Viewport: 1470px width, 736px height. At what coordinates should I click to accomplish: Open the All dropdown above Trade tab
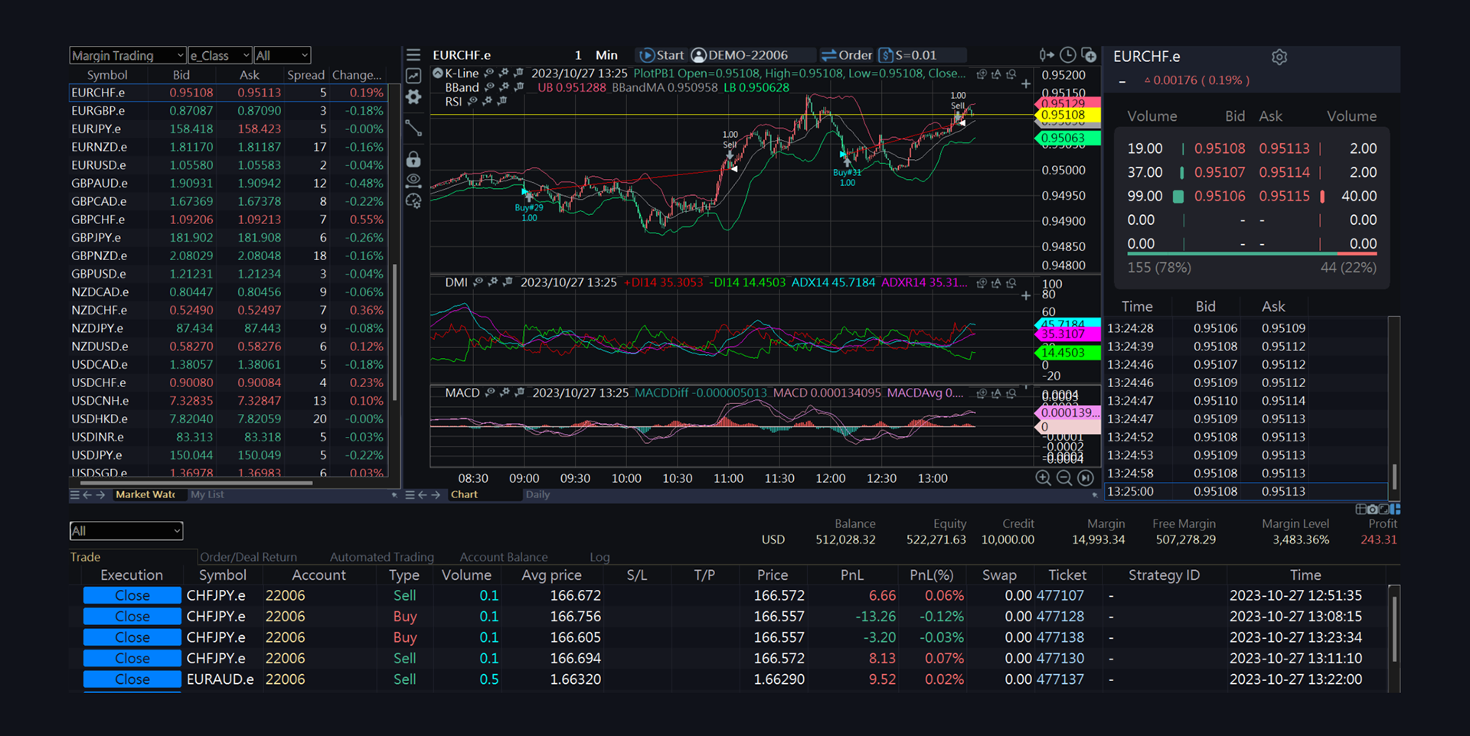coord(126,530)
